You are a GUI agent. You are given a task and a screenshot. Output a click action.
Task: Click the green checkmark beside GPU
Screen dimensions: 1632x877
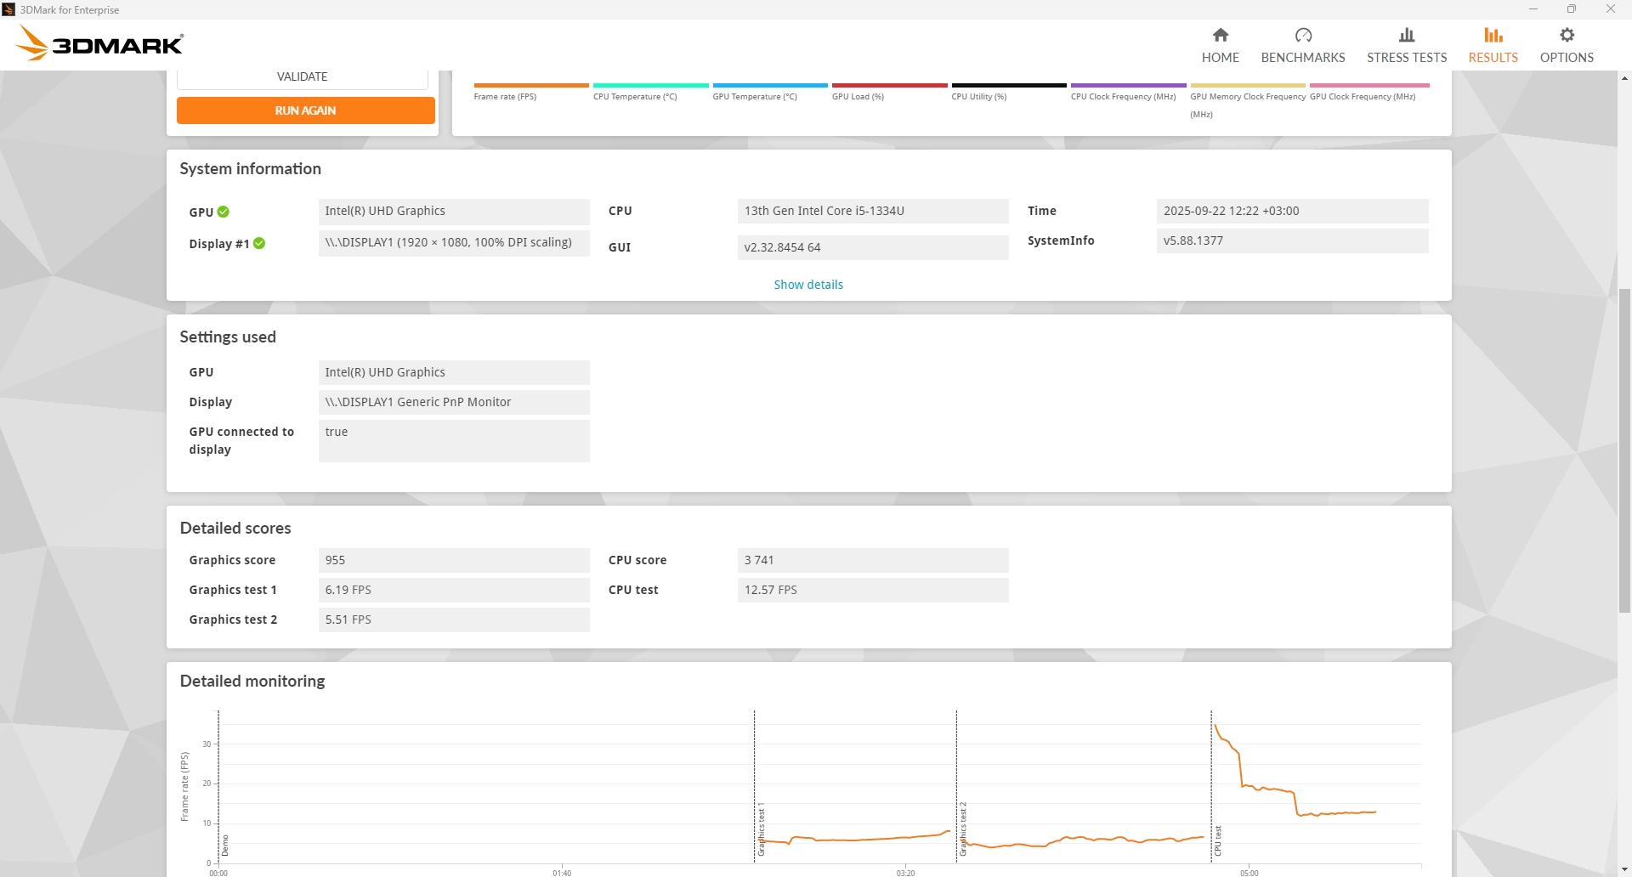(x=224, y=212)
